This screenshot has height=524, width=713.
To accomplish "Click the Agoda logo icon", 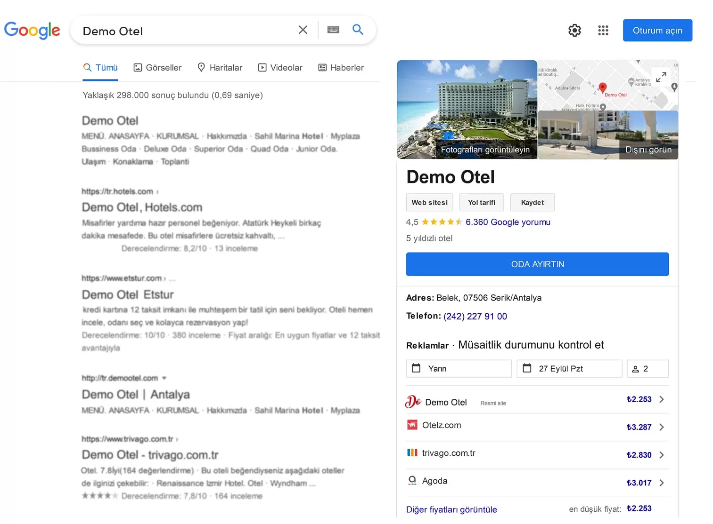I will click(412, 480).
